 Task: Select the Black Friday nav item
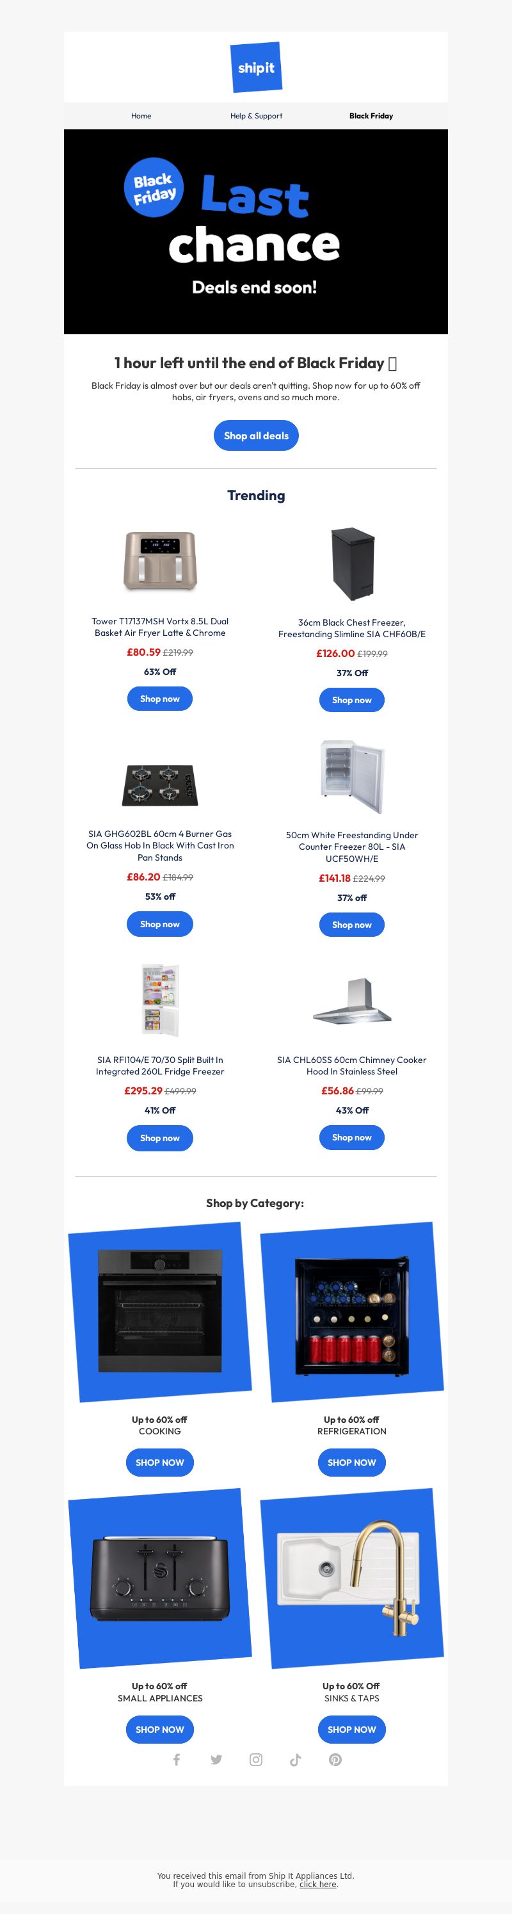371,116
